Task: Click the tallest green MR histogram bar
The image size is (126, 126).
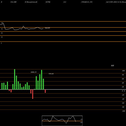Action: pyautogui.click(x=15, y=79)
